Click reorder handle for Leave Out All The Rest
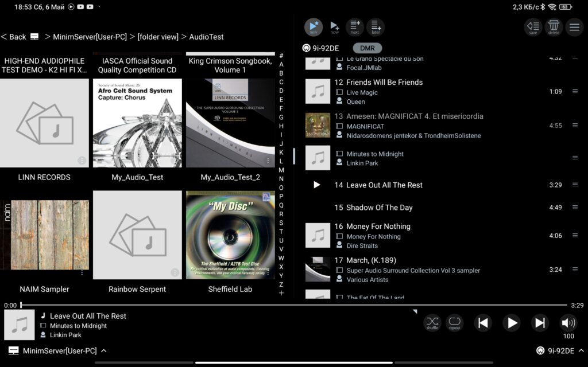The image size is (588, 367). 575,184
